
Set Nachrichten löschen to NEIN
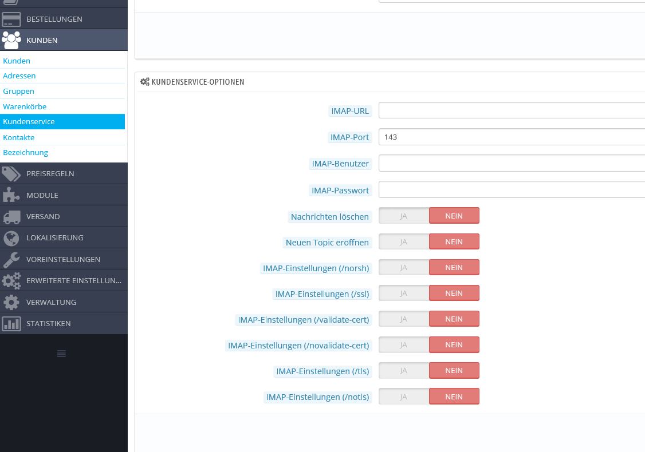[454, 216]
